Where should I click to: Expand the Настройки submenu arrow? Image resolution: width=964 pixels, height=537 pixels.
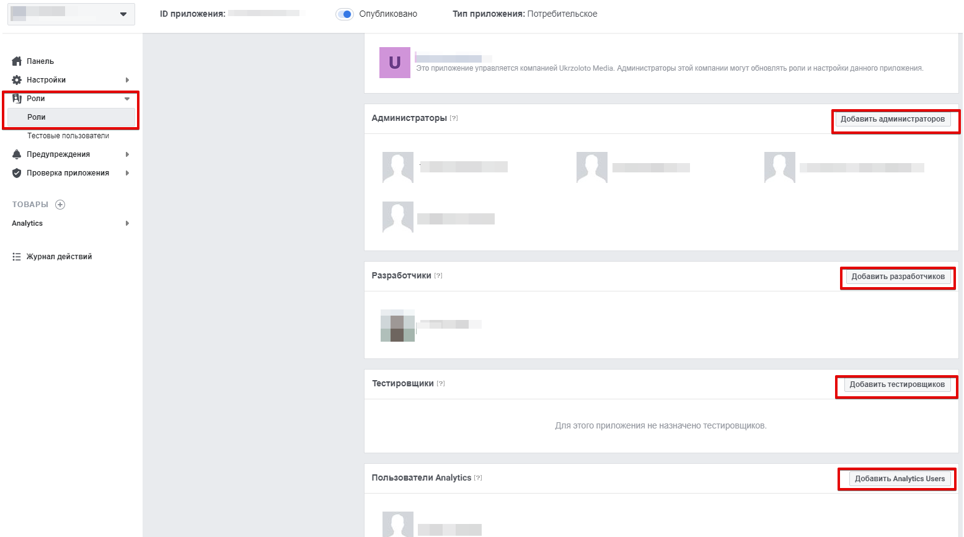[x=127, y=80]
